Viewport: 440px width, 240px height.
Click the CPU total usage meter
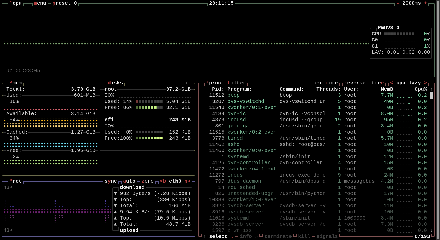(399, 34)
